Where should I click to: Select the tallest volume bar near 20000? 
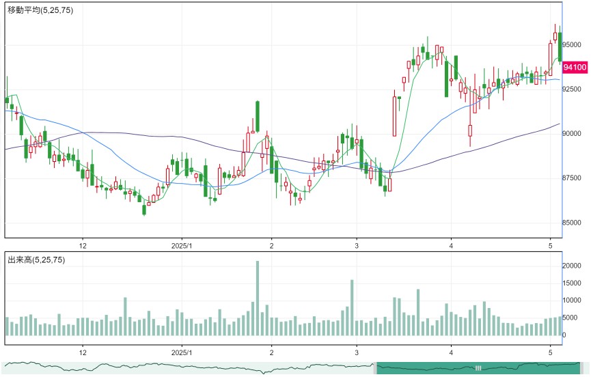pyautogui.click(x=258, y=298)
